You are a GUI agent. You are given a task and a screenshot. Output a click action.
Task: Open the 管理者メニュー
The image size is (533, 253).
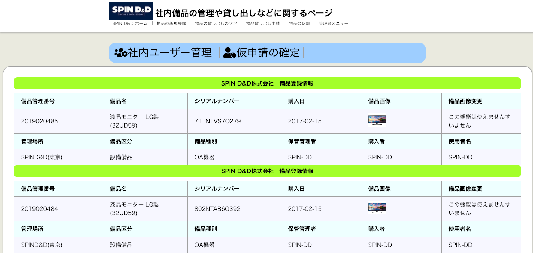tap(333, 24)
